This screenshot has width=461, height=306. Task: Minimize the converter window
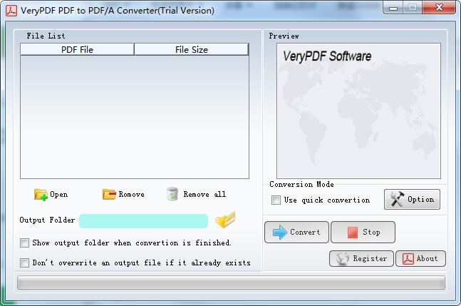point(393,8)
